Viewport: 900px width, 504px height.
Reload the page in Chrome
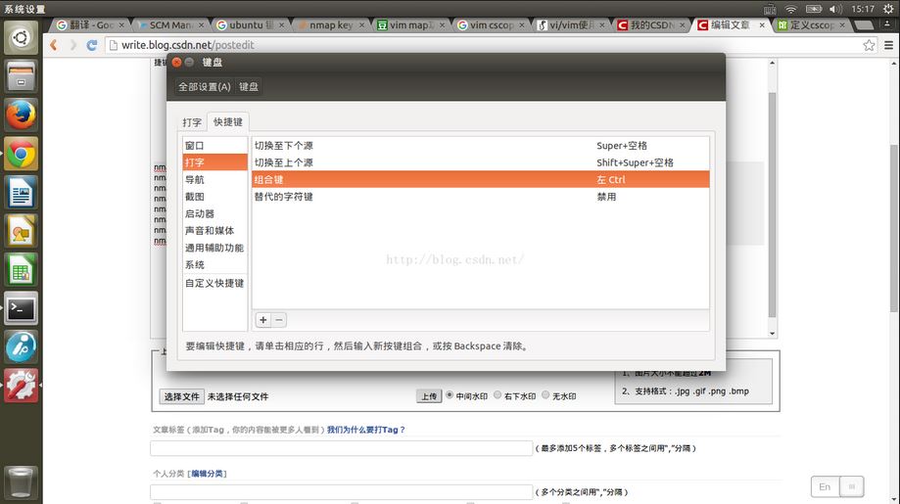click(92, 45)
